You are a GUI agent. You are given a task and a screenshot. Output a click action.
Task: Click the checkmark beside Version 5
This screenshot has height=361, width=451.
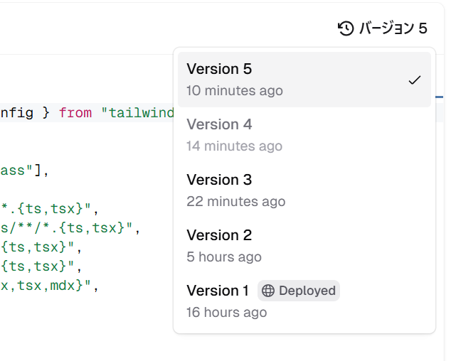coord(415,80)
